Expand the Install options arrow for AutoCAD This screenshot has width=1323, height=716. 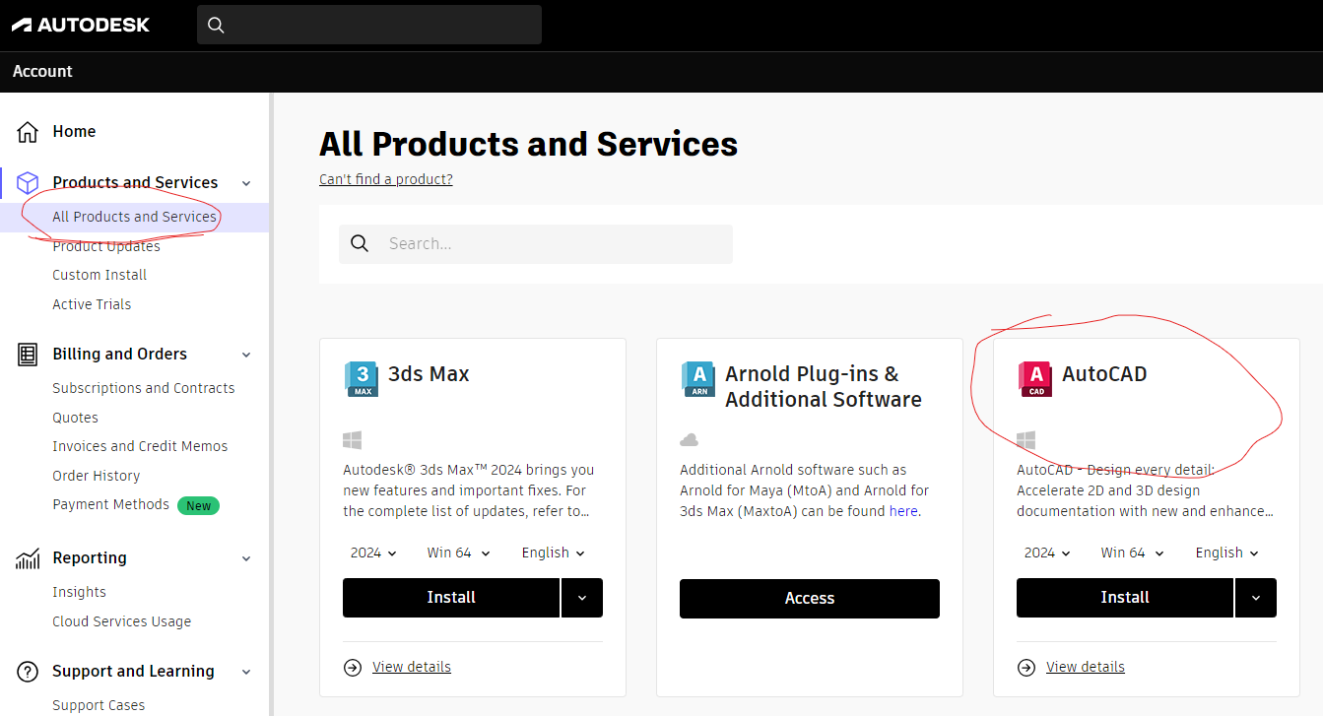click(x=1256, y=597)
